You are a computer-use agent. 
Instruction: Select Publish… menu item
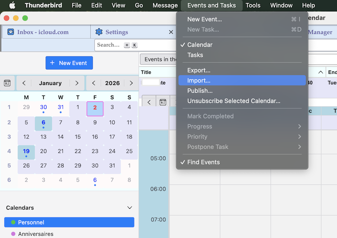(x=242, y=90)
